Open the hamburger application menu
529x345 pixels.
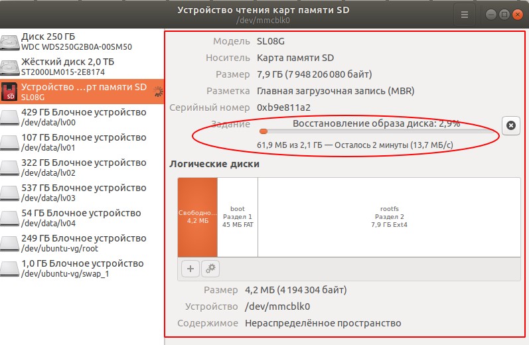465,14
